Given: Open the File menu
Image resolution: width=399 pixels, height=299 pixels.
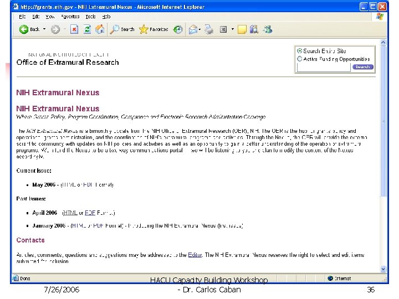Looking at the screenshot, I should (x=22, y=17).
